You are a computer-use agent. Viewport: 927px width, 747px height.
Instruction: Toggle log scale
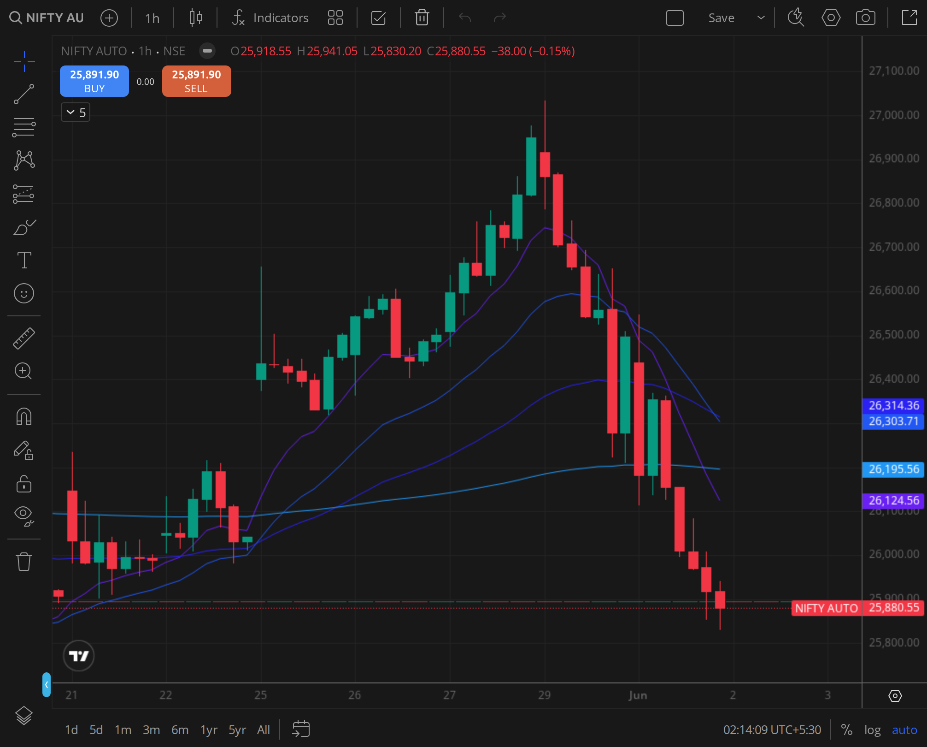coord(872,730)
